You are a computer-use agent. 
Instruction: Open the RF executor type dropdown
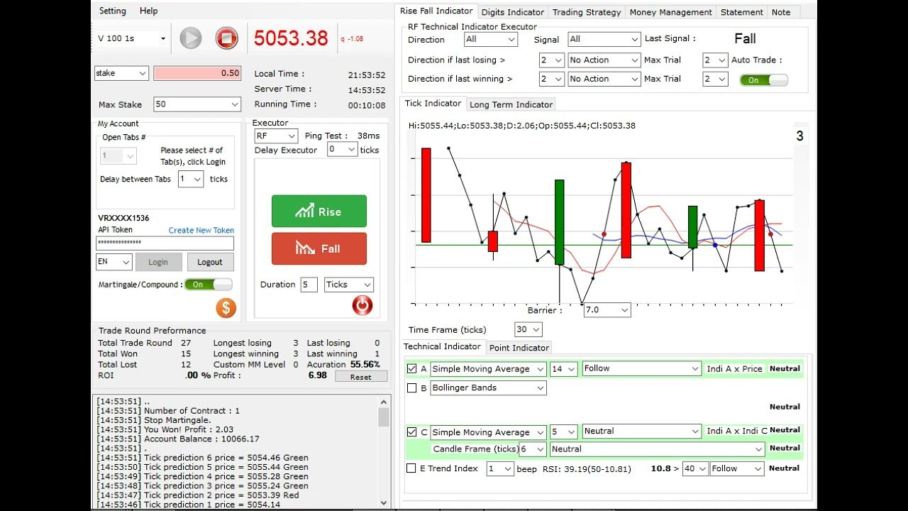276,136
